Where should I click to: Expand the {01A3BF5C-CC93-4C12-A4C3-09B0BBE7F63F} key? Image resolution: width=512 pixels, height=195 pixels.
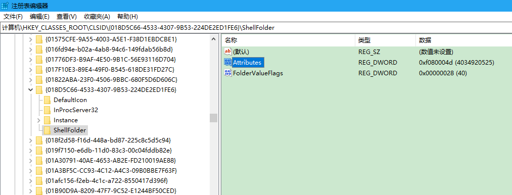tap(30, 171)
